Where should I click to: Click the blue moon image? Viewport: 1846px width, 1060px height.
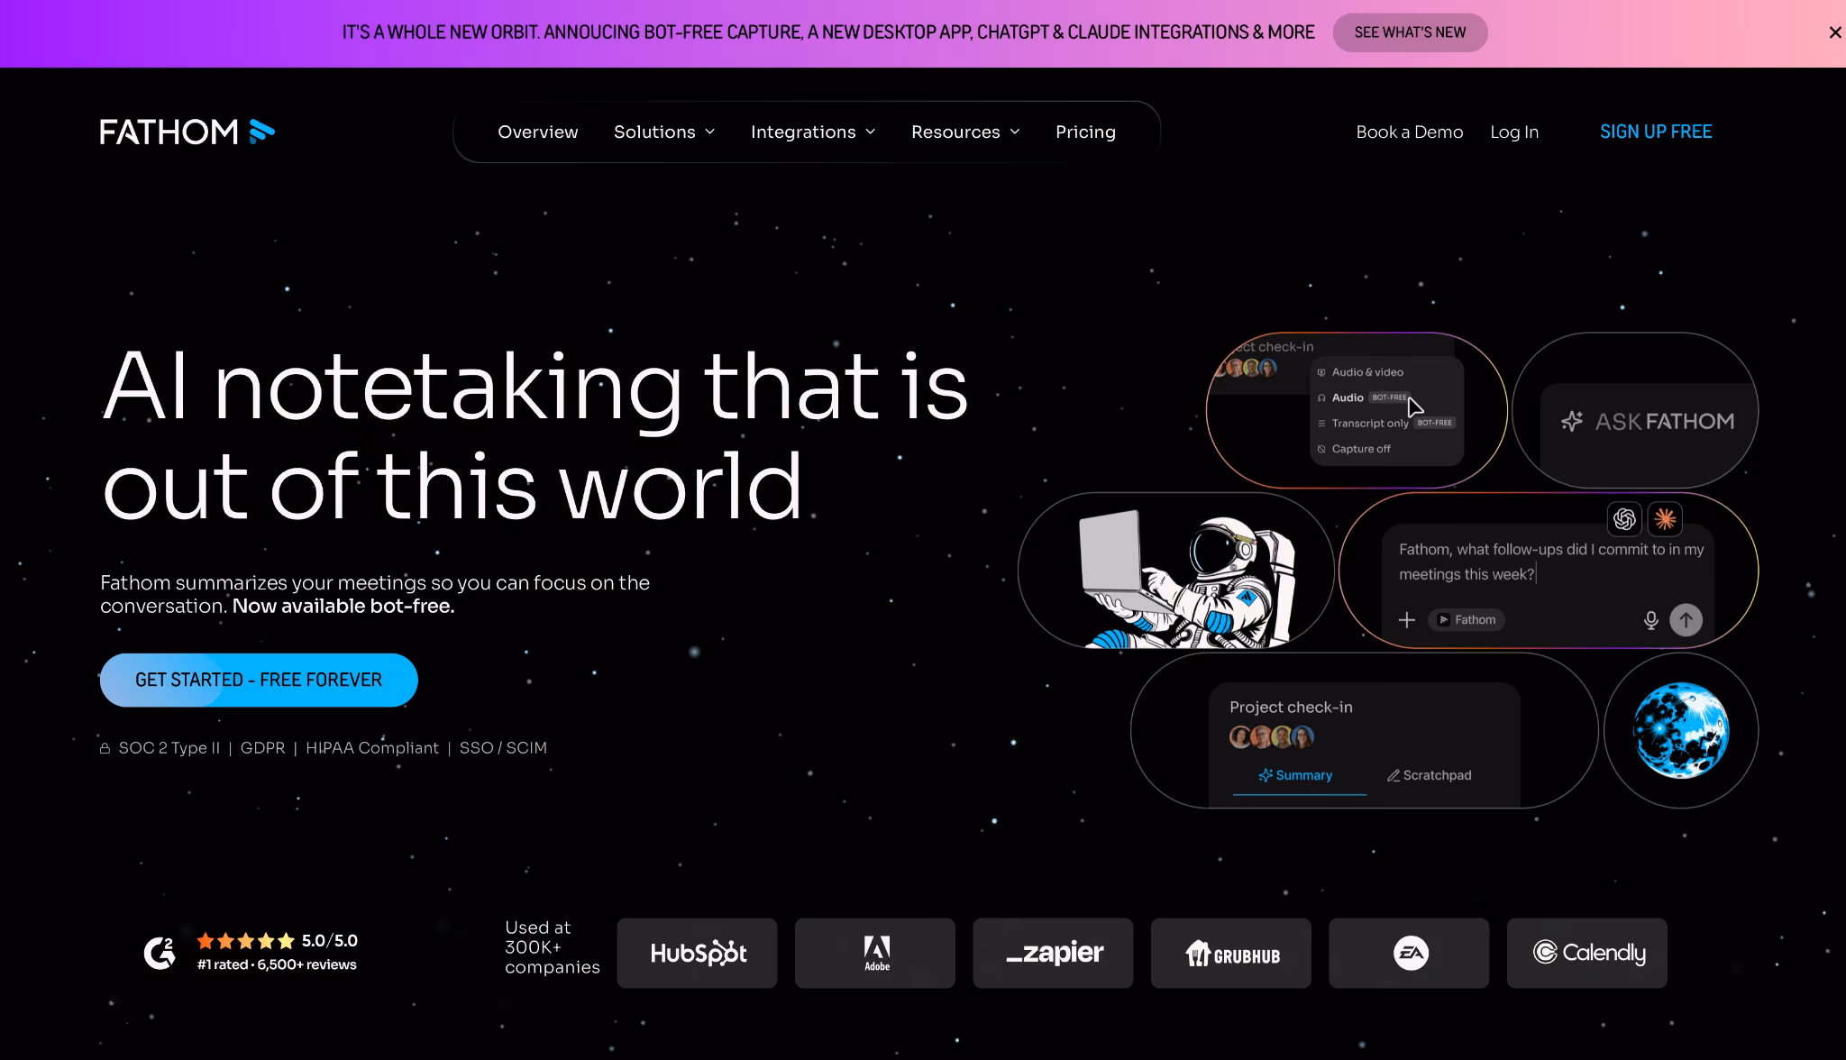point(1681,730)
